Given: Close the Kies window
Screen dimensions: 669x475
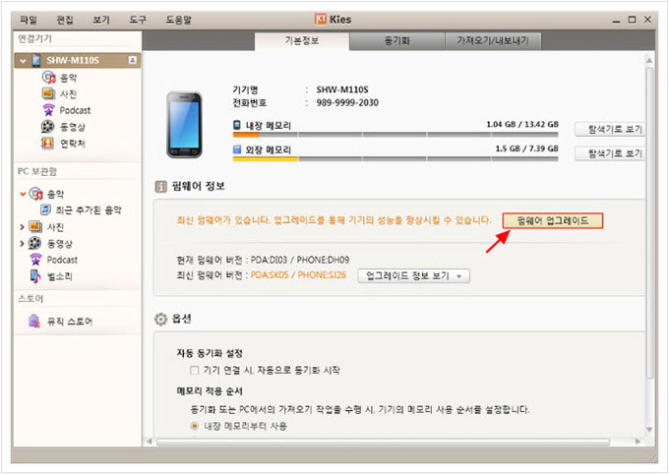Looking at the screenshot, I should tap(647, 20).
